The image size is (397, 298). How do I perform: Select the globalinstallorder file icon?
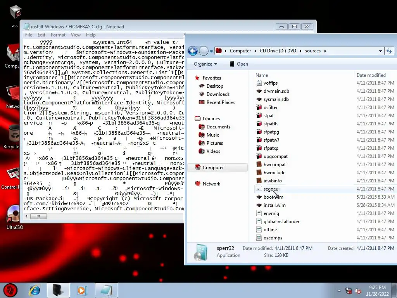click(x=259, y=222)
